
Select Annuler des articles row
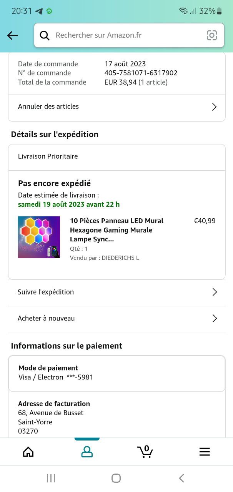(116, 107)
